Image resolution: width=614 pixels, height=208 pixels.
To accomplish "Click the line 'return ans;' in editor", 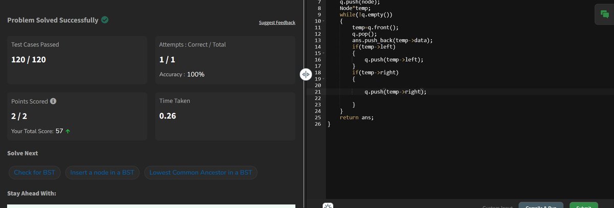I will tap(357, 118).
